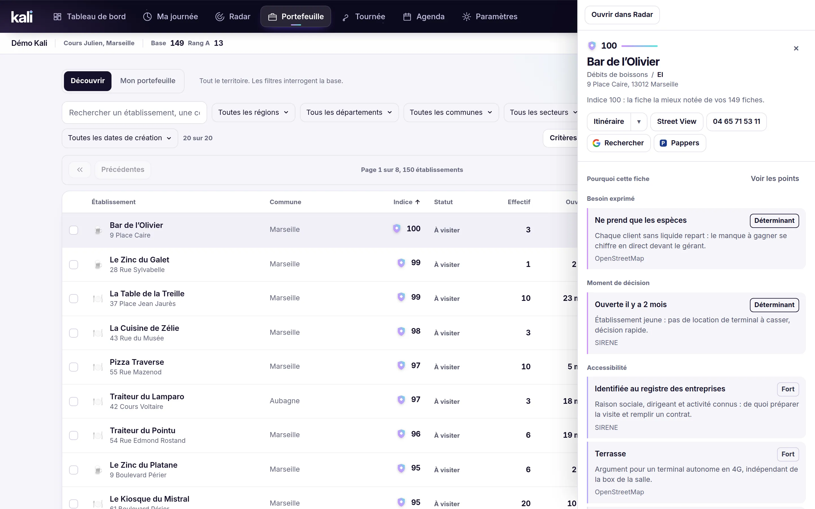Click the shield icon beside Pizza Traverse's 97
This screenshot has height=509, width=815.
[401, 365]
